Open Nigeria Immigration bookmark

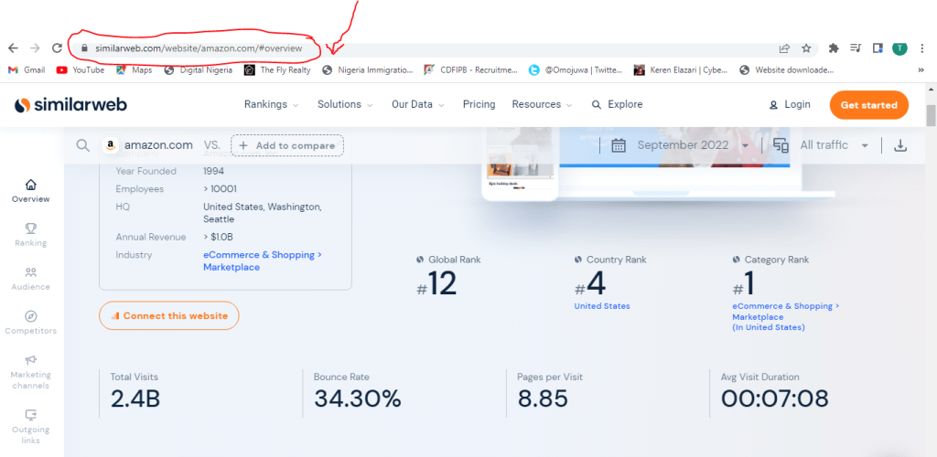click(x=368, y=69)
